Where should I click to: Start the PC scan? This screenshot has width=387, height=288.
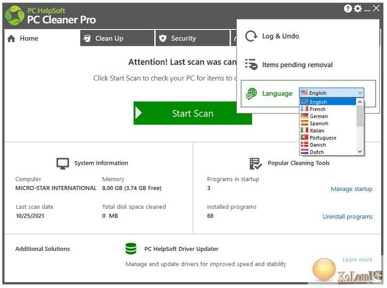point(193,113)
